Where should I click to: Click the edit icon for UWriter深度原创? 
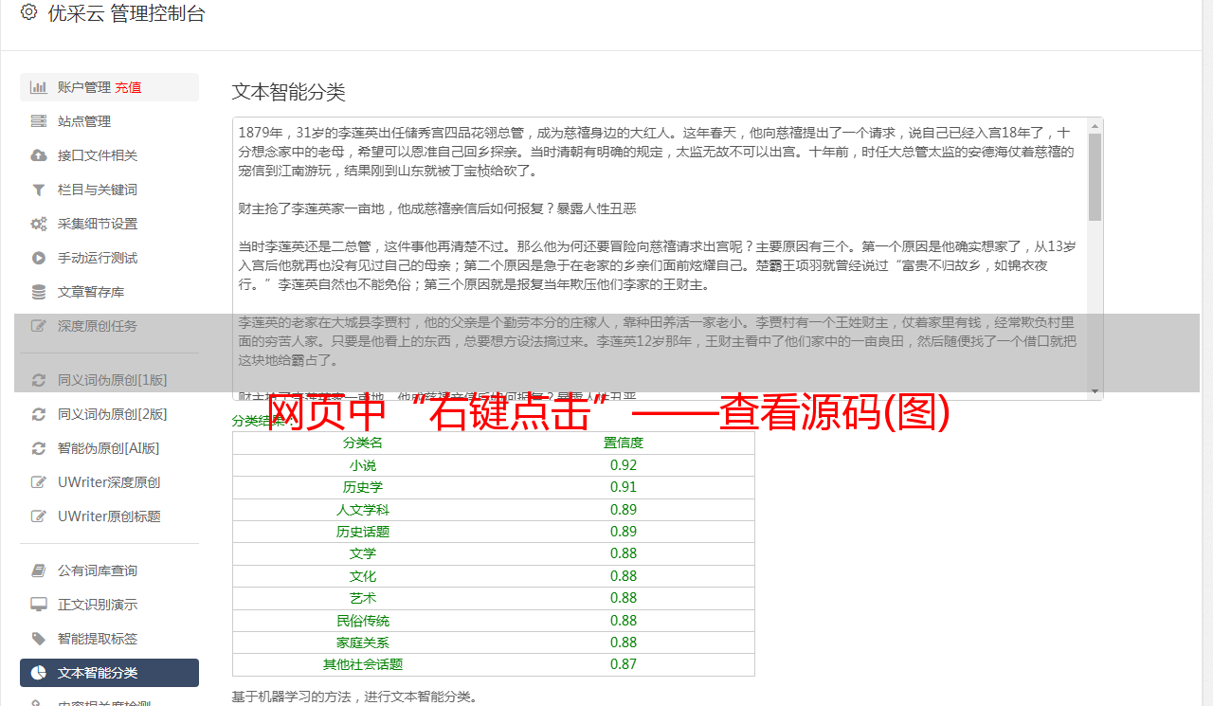pyautogui.click(x=39, y=482)
